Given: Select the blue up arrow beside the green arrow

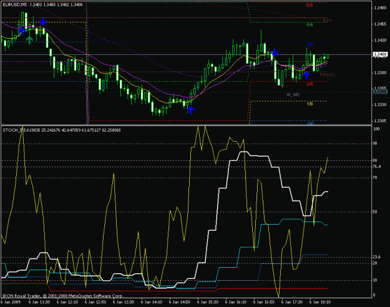Looking at the screenshot, I should (22, 31).
